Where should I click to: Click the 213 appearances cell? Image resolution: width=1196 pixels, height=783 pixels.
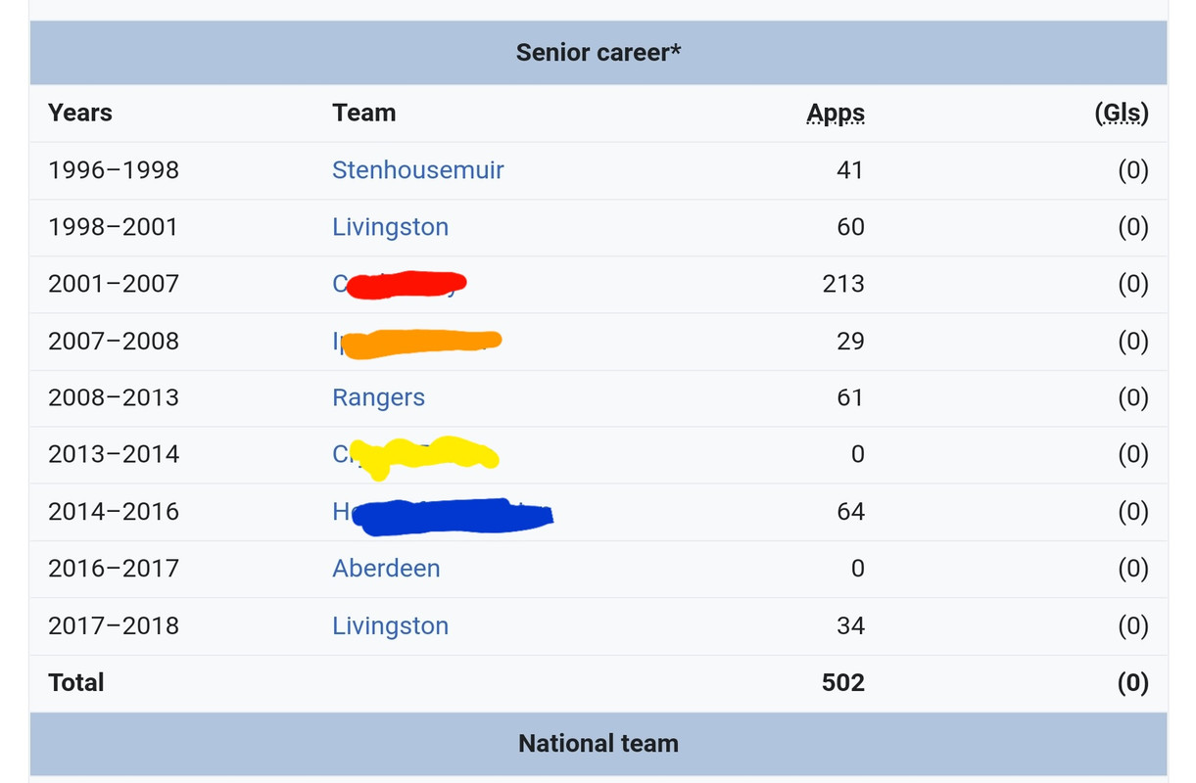click(843, 284)
